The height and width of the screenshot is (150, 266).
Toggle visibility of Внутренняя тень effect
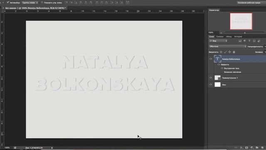tap(222, 68)
